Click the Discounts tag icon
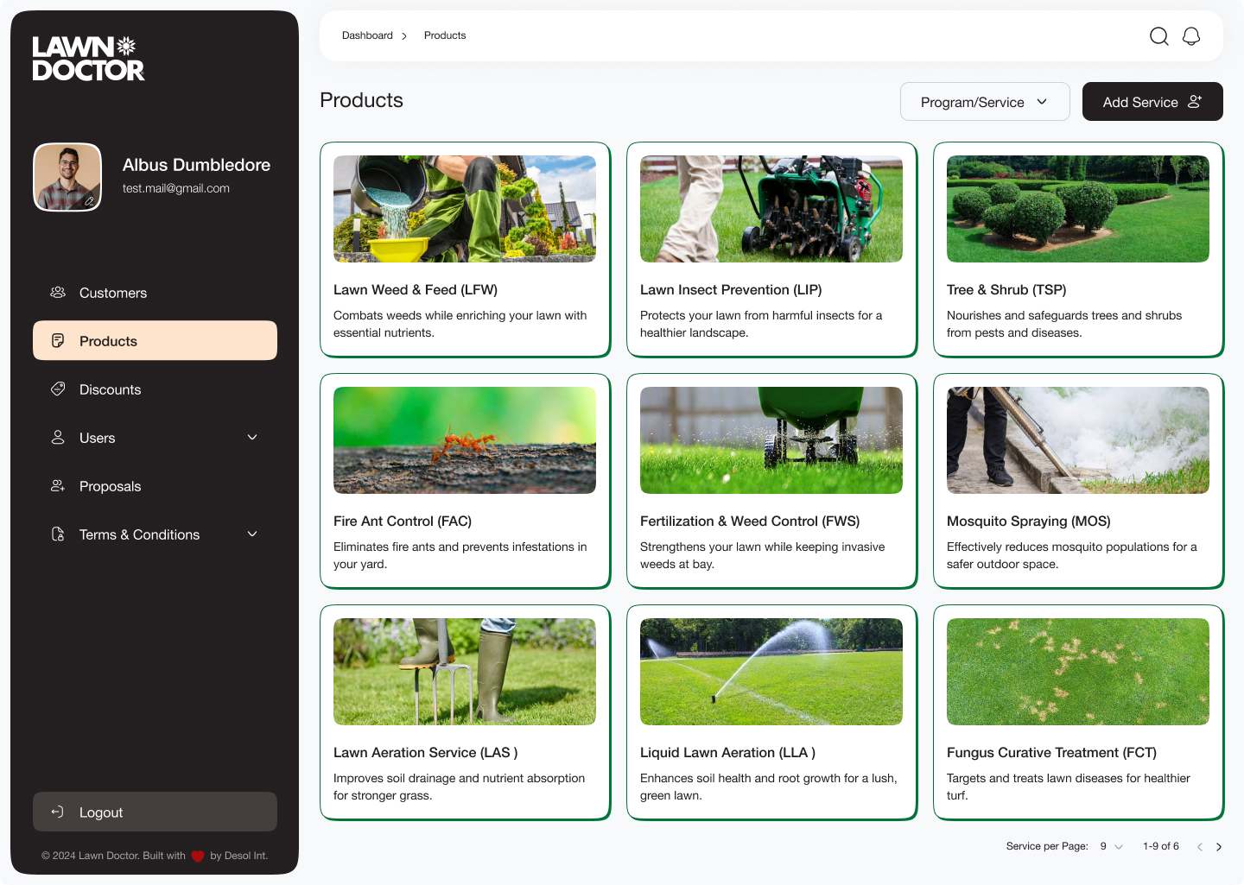 58,389
